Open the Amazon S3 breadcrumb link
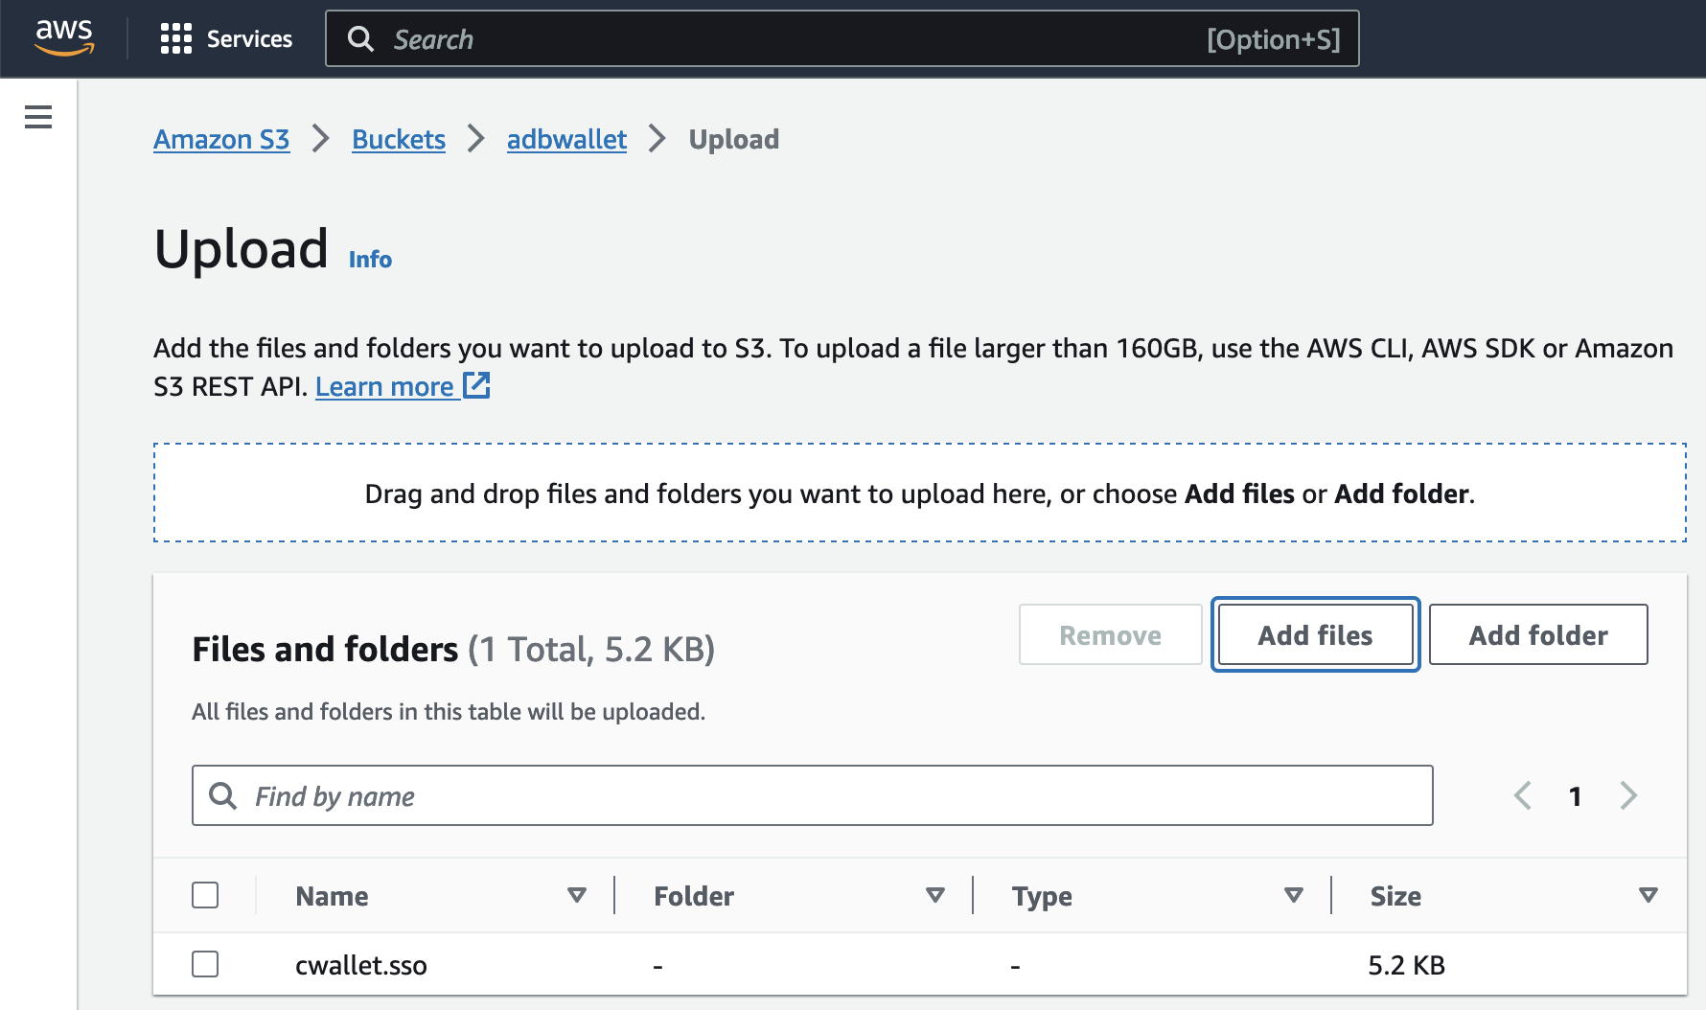 [221, 140]
